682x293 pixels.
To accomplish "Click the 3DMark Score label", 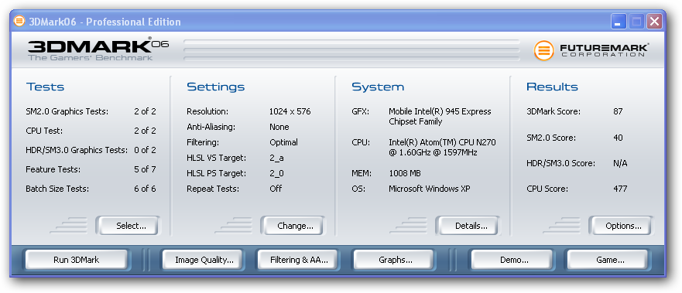I will 553,111.
